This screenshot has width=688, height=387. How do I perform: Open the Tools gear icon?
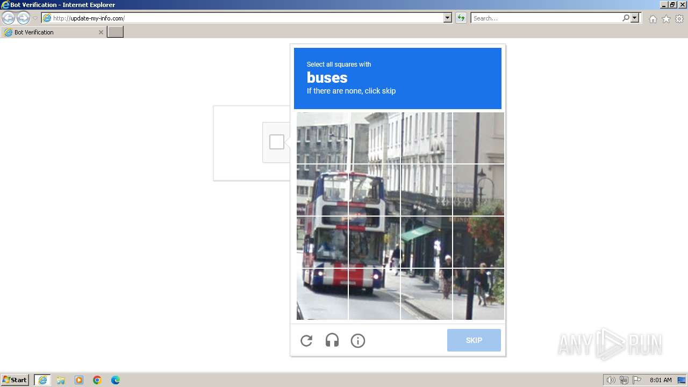pyautogui.click(x=679, y=19)
